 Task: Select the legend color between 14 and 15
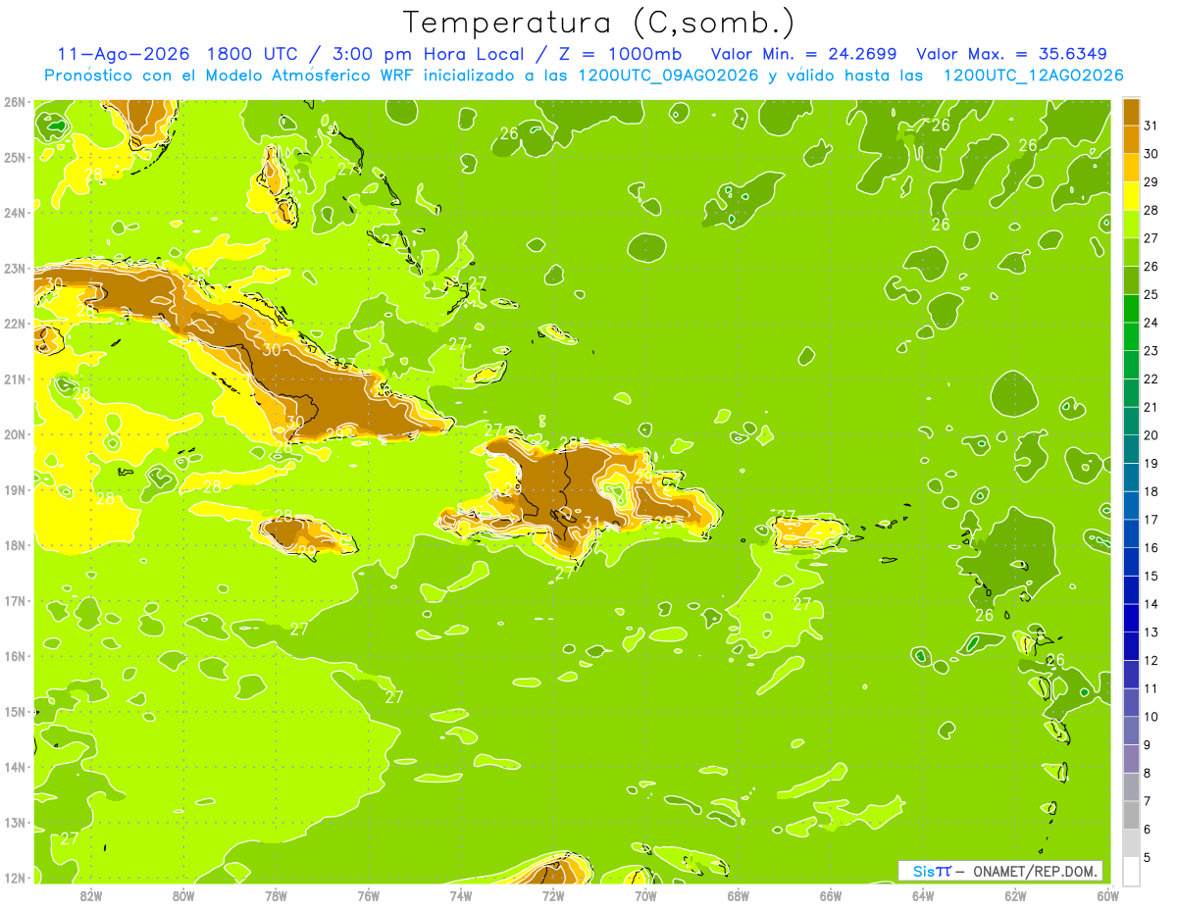1131,589
